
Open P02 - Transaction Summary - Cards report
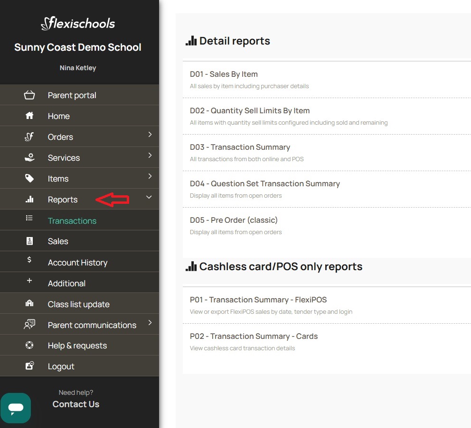coord(254,336)
